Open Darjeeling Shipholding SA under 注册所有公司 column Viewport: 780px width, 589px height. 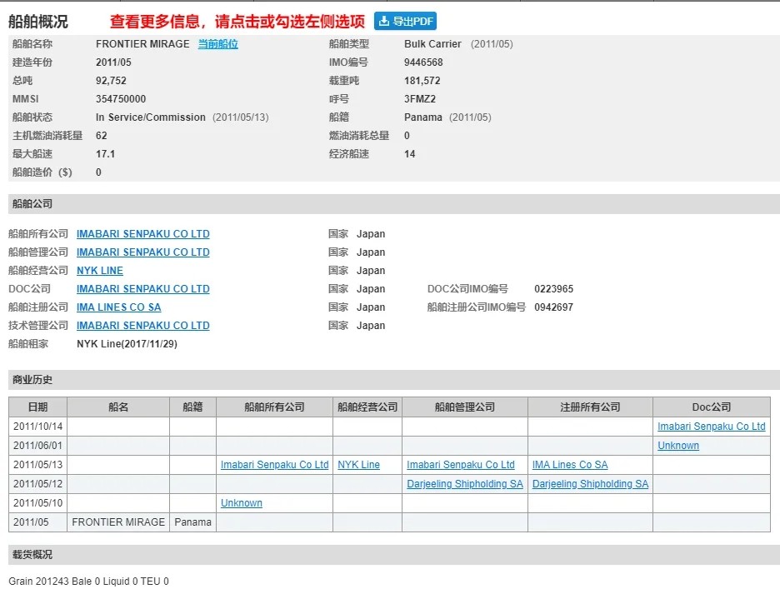click(590, 484)
